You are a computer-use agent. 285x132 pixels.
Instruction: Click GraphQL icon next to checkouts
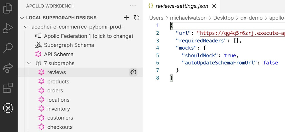tap(41, 127)
